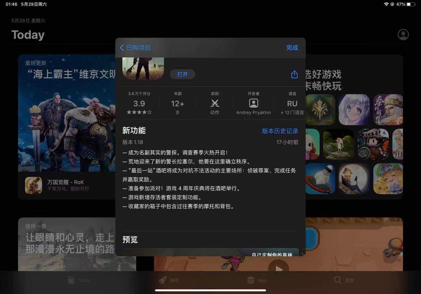421x294 pixels.
Task: Tap the 12+ age rating
Action: (x=178, y=103)
